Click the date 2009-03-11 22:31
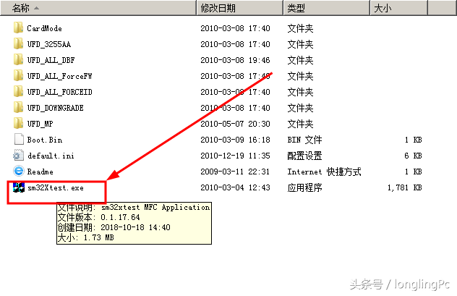Screen dimensions: 457x296 point(235,172)
